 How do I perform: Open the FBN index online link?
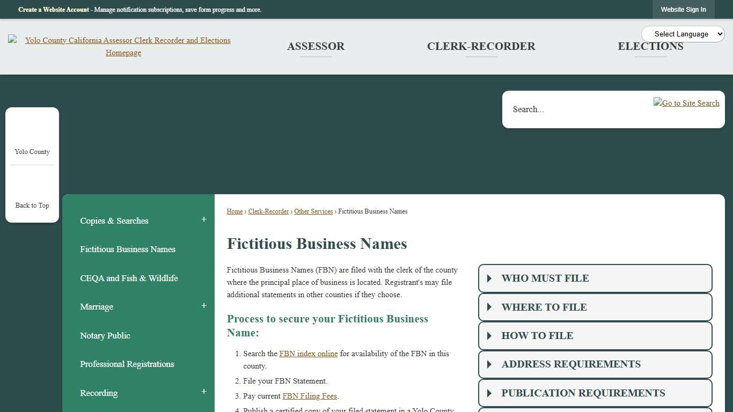click(308, 354)
